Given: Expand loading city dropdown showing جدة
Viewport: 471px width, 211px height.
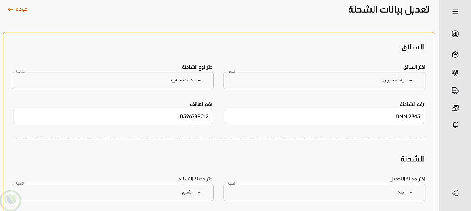Looking at the screenshot, I should point(324,192).
